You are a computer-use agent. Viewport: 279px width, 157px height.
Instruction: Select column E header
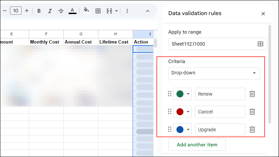pos(14,34)
